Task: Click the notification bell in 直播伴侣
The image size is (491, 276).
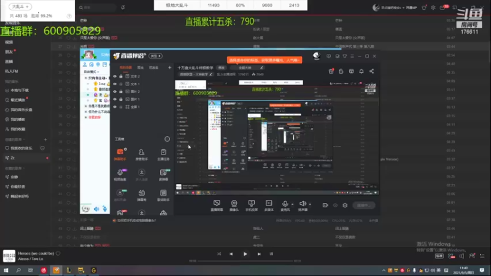Action: 361,71
